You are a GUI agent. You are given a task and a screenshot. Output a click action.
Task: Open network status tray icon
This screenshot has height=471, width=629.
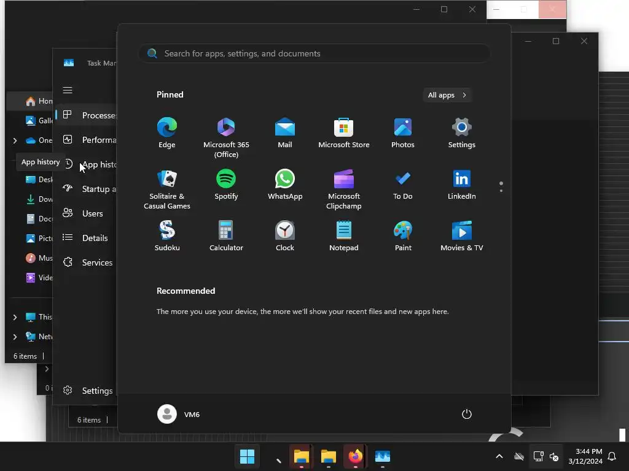(x=538, y=456)
